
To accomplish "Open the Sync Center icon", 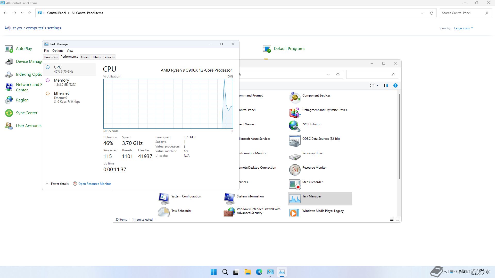I will pyautogui.click(x=9, y=113).
